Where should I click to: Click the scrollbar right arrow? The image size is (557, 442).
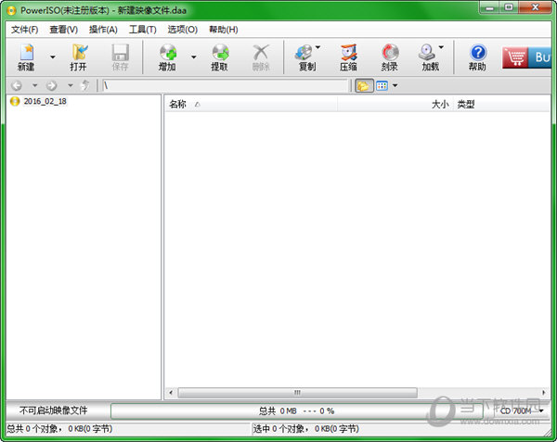point(543,392)
